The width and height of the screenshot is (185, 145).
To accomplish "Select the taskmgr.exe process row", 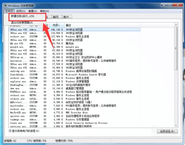I will (x=75, y=119).
